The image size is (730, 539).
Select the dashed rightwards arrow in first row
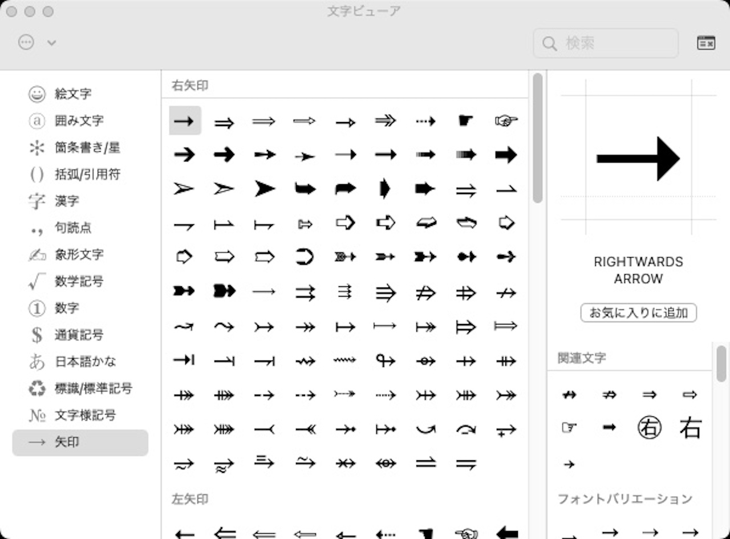tap(425, 121)
